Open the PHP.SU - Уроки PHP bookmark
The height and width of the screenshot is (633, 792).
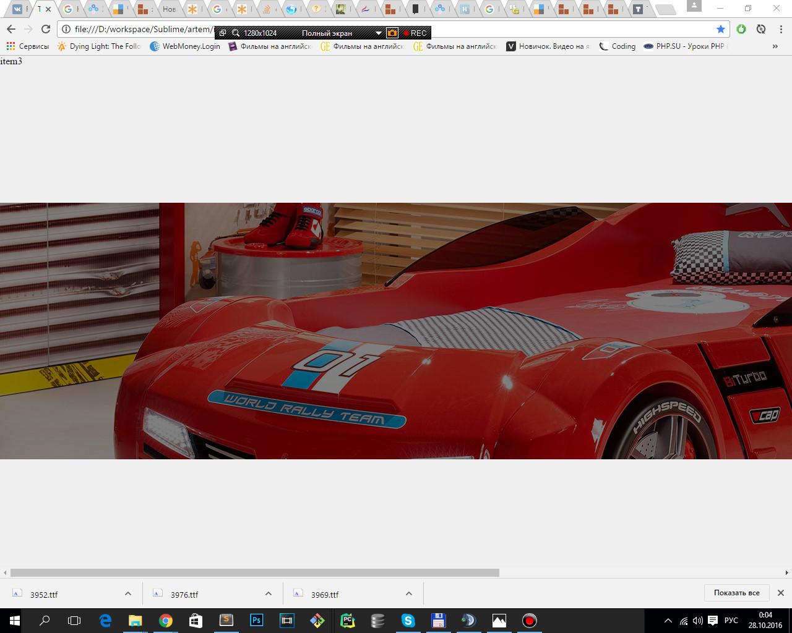684,46
